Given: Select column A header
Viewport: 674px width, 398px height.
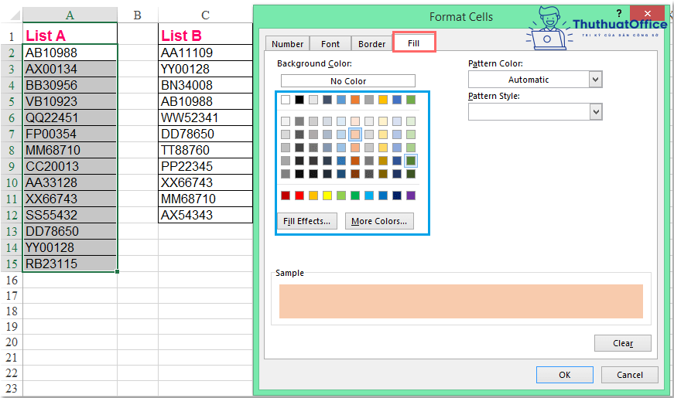Looking at the screenshot, I should click(x=70, y=15).
